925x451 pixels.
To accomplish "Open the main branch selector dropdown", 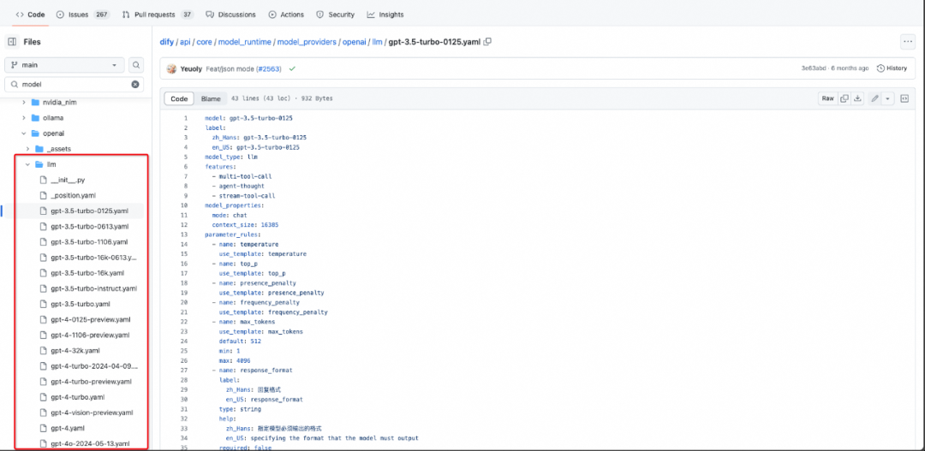I will 64,65.
